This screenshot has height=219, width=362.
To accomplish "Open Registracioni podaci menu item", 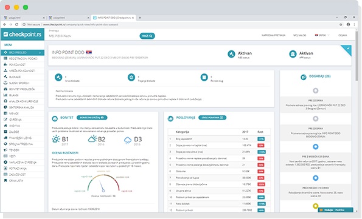I will (23, 59).
